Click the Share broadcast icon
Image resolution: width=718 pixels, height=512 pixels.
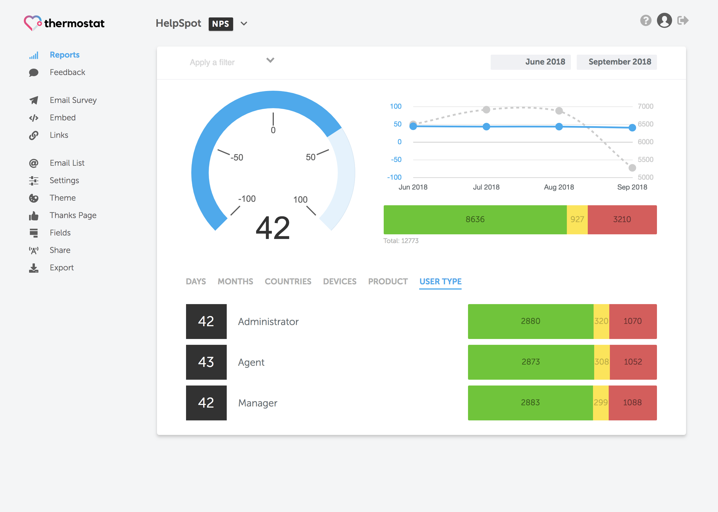[34, 251]
